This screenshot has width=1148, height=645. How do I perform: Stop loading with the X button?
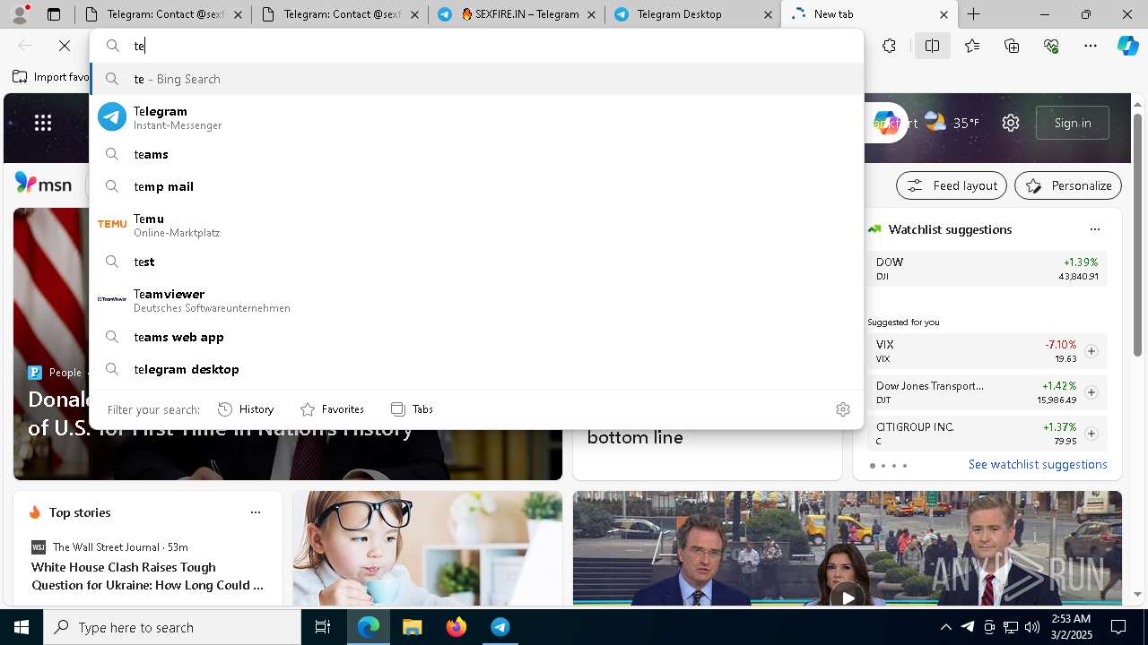(x=65, y=46)
